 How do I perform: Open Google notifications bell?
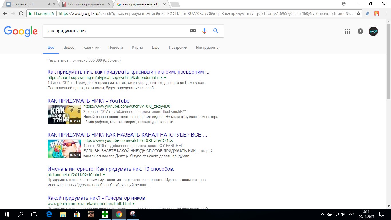(360, 31)
